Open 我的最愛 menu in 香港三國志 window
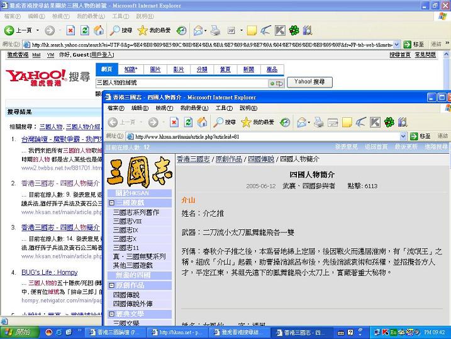The height and width of the screenshot is (339, 451). point(194,108)
